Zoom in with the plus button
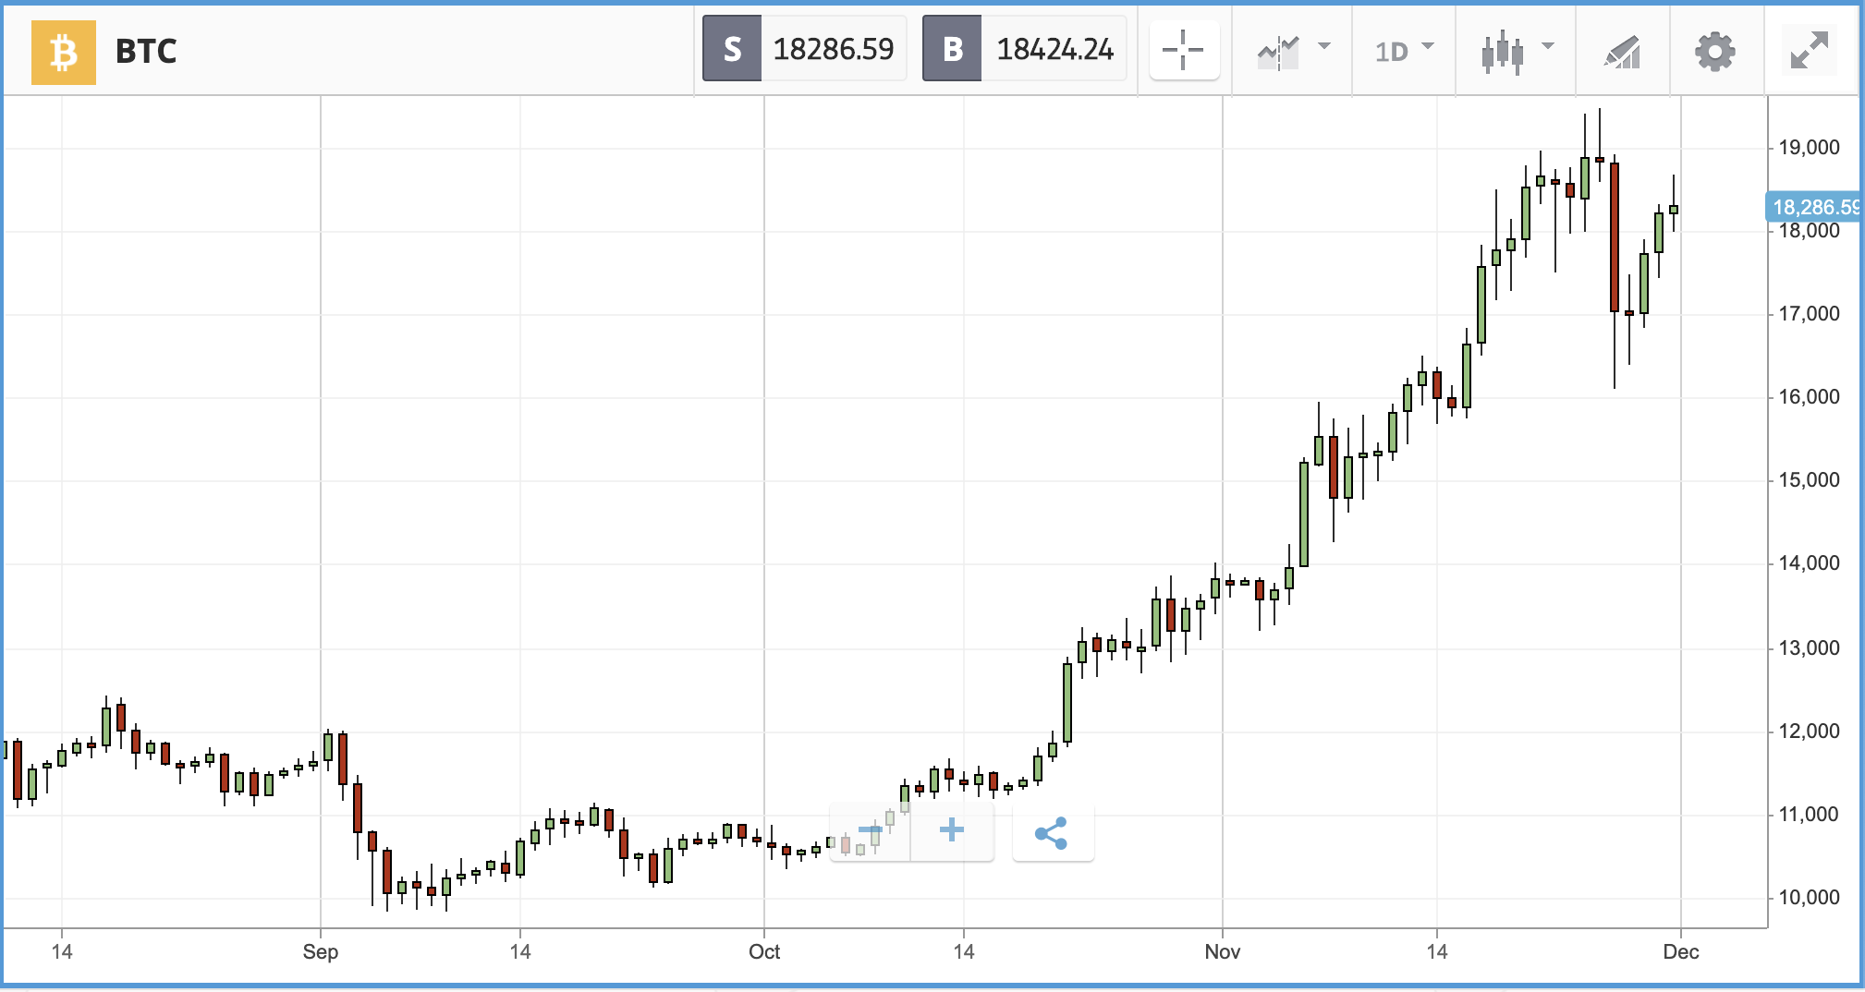Screen dimensions: 1865x992 (x=952, y=830)
